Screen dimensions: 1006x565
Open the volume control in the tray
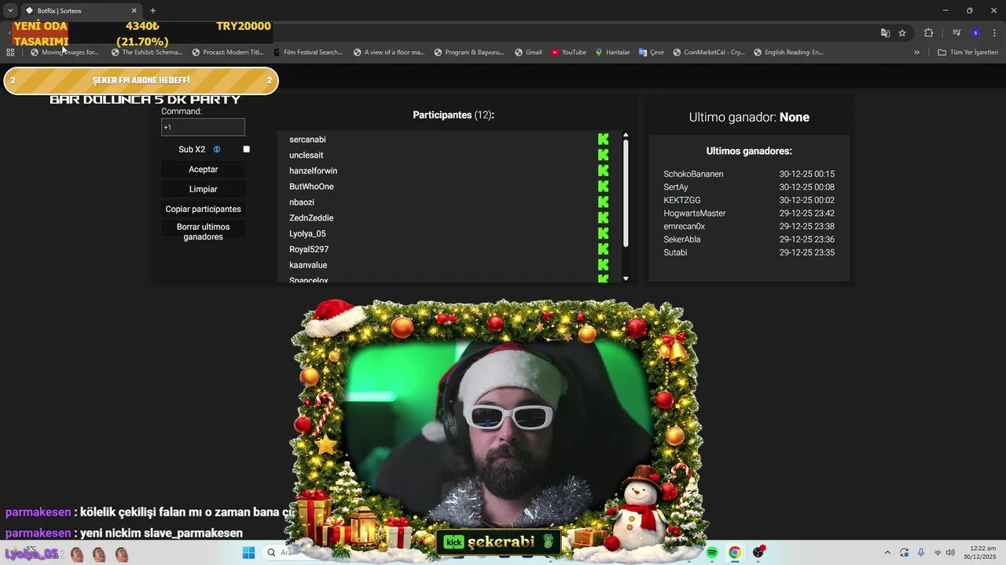(x=950, y=552)
